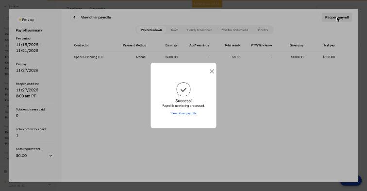Switch to the Pay breakdown tab
This screenshot has width=367, height=191.
pos(151,30)
